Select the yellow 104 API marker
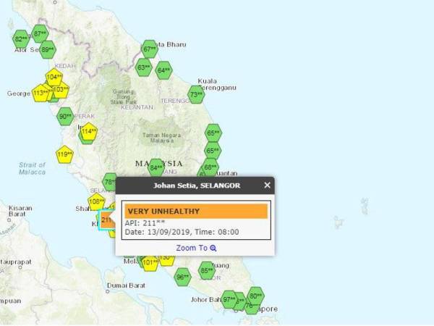This screenshot has height=326, width=434. (x=54, y=77)
